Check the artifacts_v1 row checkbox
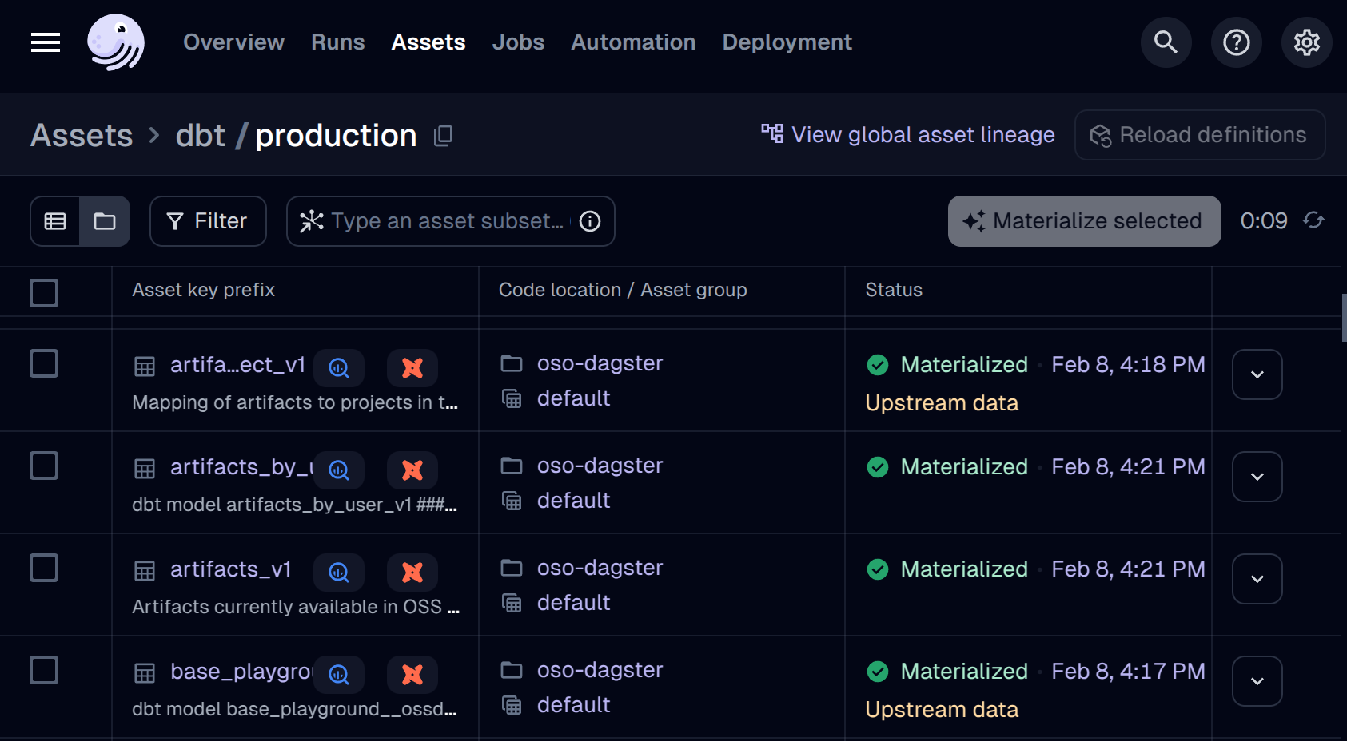 point(44,568)
